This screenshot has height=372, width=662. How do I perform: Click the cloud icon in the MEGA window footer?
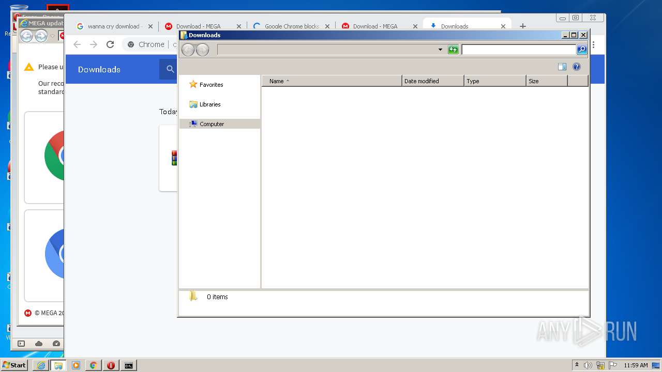tap(39, 344)
